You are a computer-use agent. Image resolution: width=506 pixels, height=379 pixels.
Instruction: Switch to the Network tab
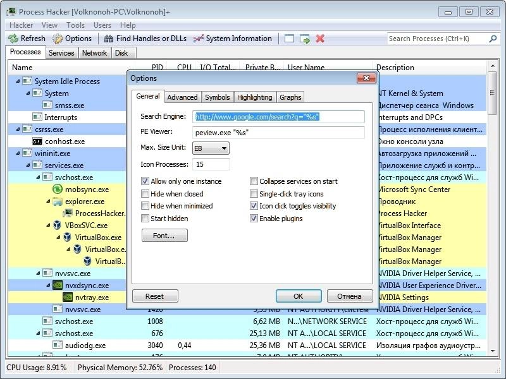coord(94,53)
